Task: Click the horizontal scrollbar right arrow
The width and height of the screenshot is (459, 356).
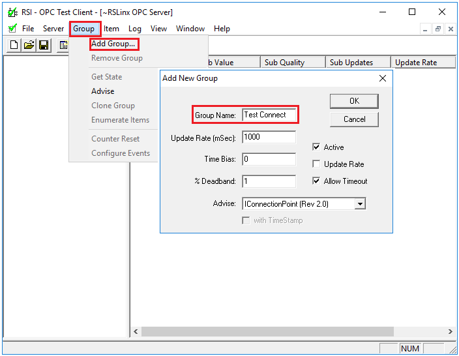Action: pos(451,331)
